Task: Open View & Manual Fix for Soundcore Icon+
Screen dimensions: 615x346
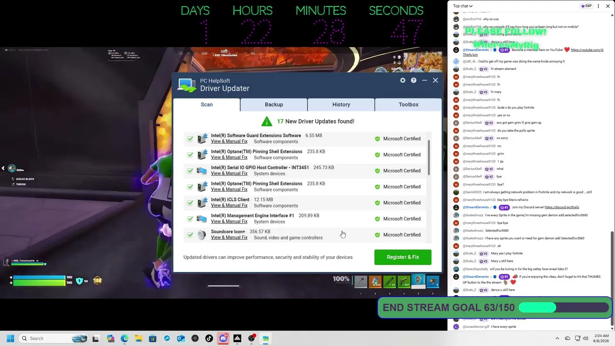Action: 229,237
